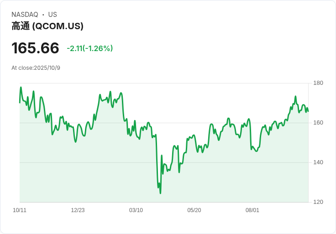Click the 180 y-axis label

point(318,83)
